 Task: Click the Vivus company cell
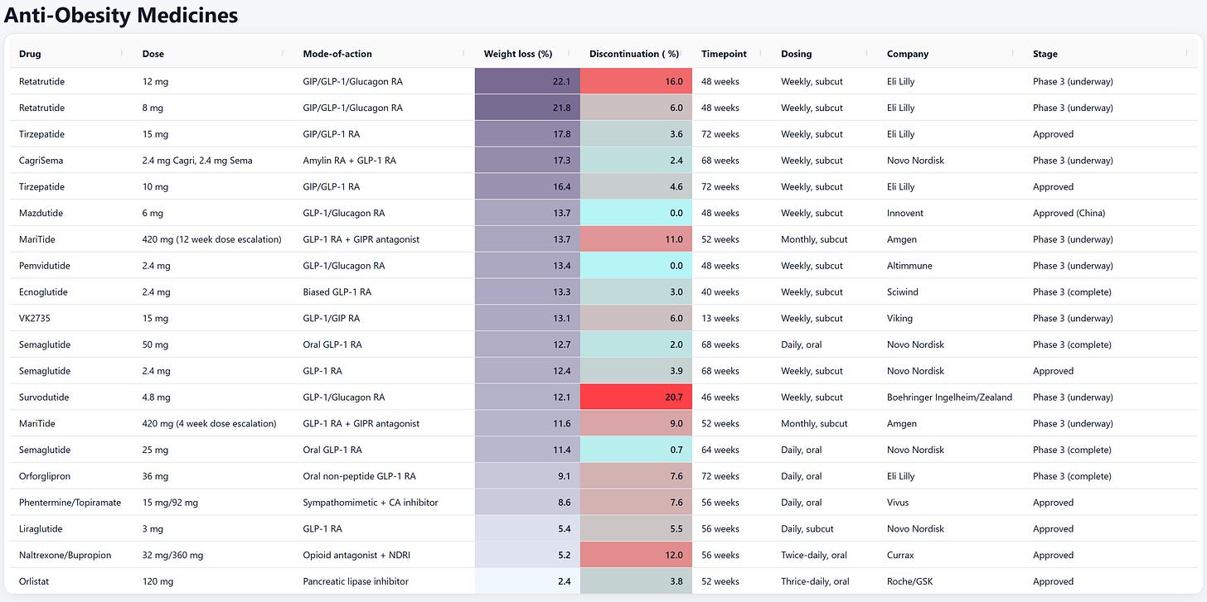pos(898,503)
